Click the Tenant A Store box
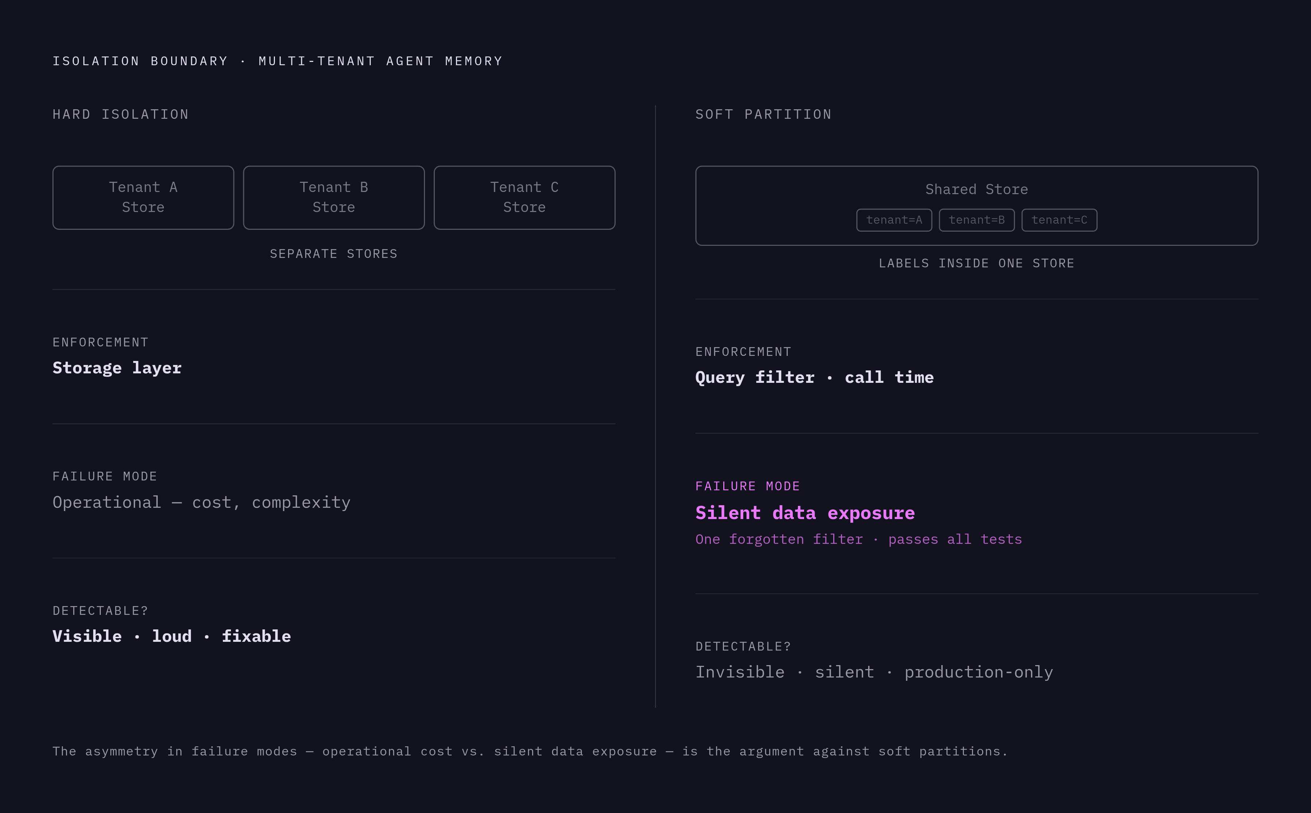The width and height of the screenshot is (1311, 813). point(143,197)
